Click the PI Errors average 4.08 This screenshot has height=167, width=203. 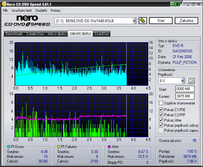coord(44,152)
